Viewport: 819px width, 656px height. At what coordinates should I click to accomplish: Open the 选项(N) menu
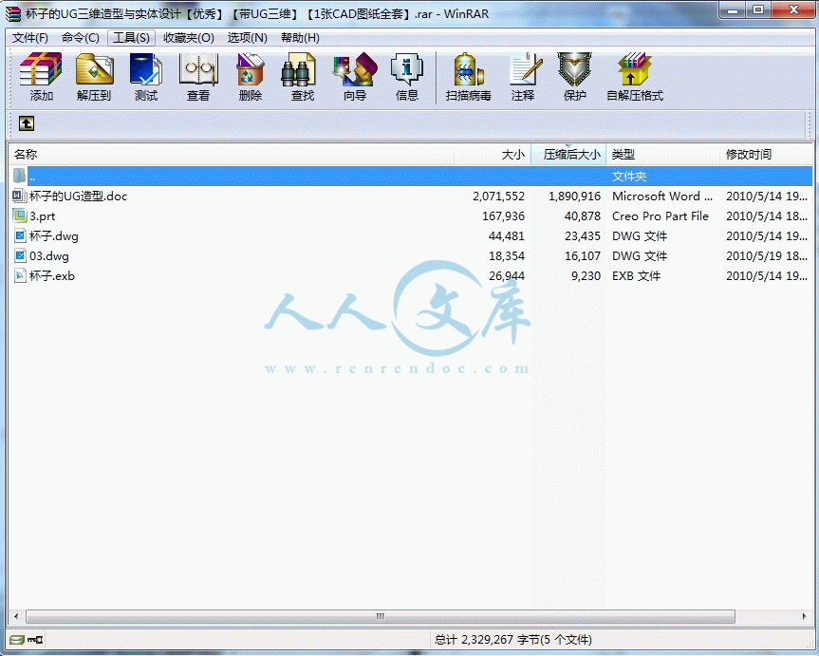[x=247, y=38]
